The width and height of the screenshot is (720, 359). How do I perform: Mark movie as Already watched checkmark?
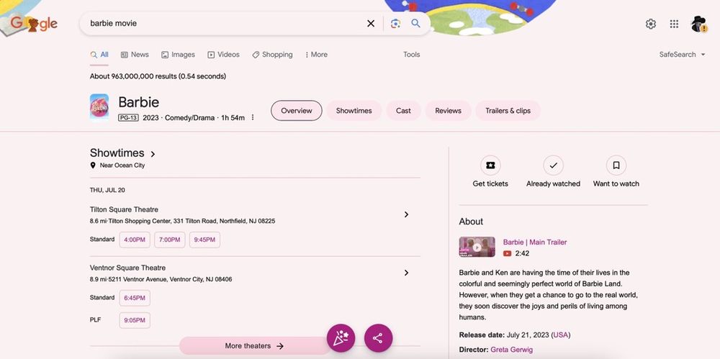click(x=553, y=165)
